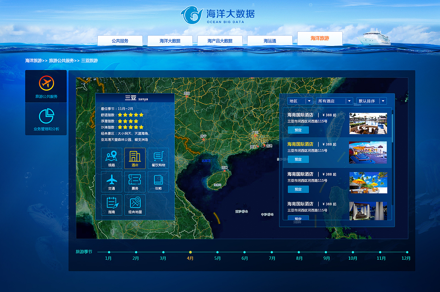Click the 海南岛 label on the map
Screen dimensions: 440x292
point(217,185)
